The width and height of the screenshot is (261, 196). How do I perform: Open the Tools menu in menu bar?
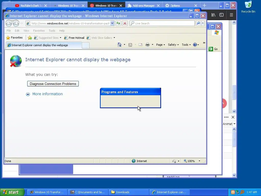click(x=52, y=31)
